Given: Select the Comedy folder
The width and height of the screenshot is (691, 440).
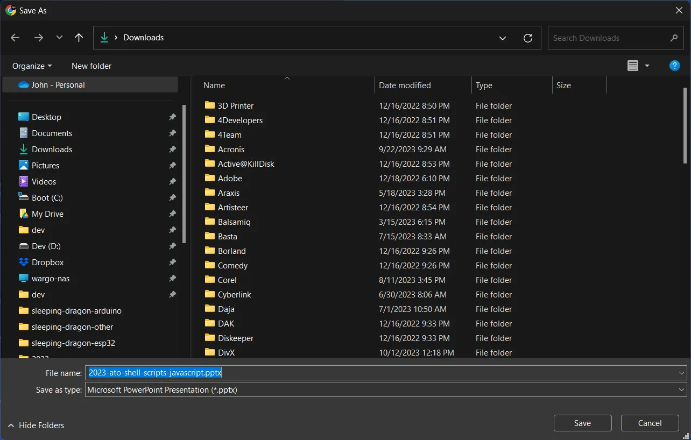Looking at the screenshot, I should point(232,265).
